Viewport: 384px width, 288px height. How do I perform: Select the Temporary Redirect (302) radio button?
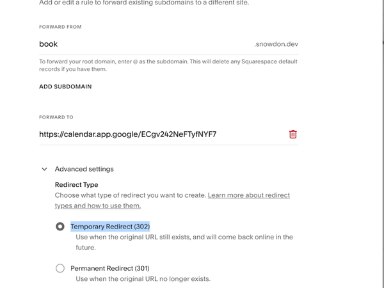tap(60, 227)
